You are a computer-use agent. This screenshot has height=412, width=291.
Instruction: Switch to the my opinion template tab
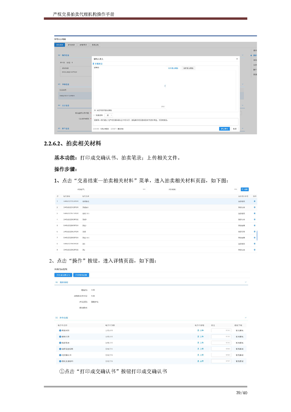[x=188, y=68]
